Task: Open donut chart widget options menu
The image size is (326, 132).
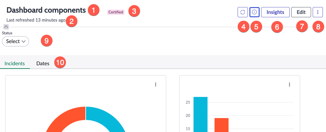Action: 156,84
